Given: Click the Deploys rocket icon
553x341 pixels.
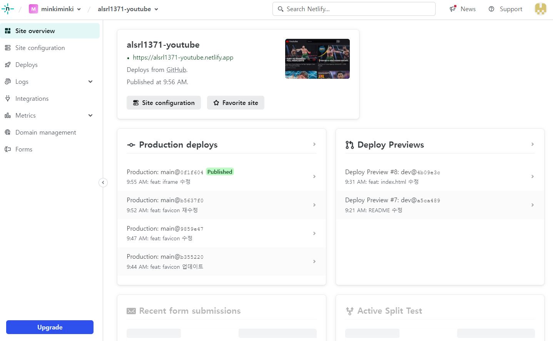Looking at the screenshot, I should tap(8, 65).
